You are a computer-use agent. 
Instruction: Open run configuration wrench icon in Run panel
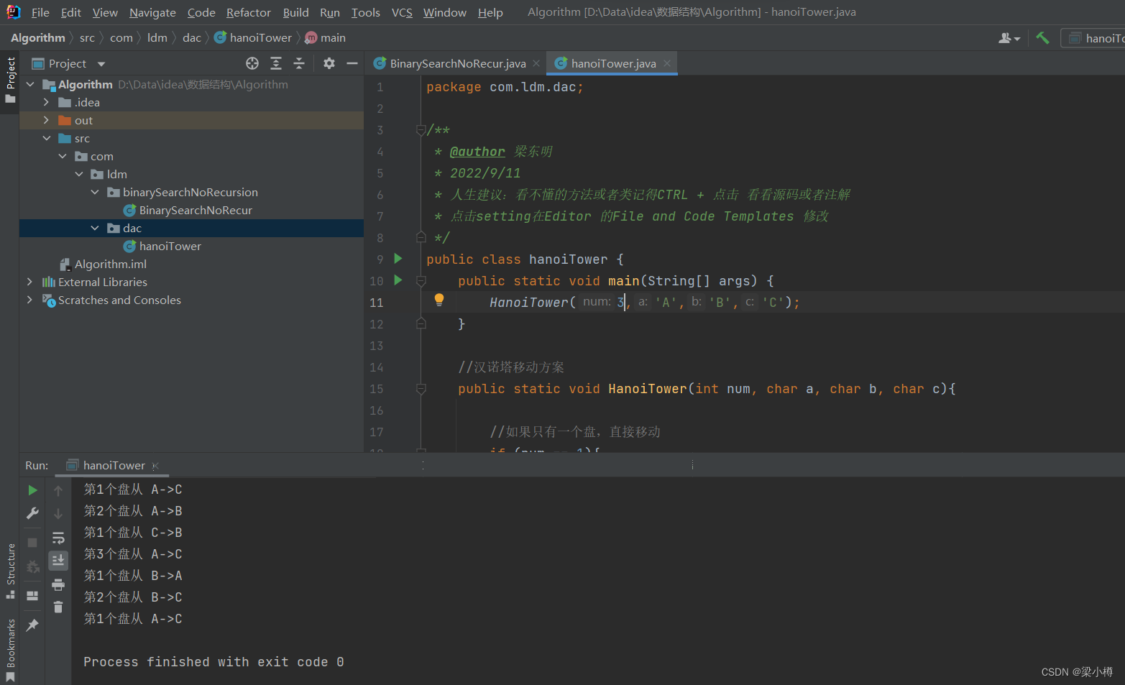[x=32, y=513]
